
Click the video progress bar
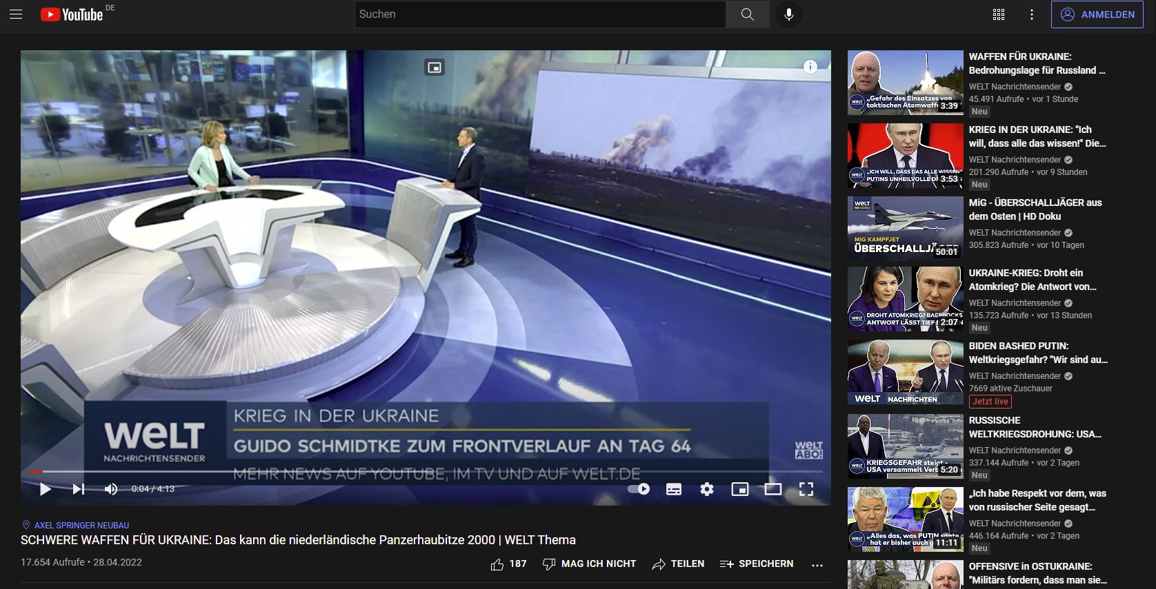coord(426,471)
